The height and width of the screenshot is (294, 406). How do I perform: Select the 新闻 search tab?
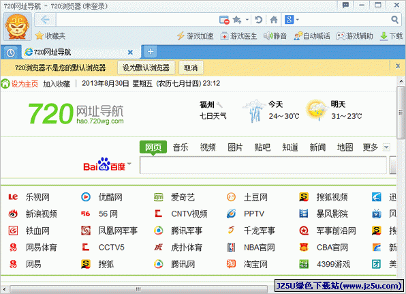(317, 147)
